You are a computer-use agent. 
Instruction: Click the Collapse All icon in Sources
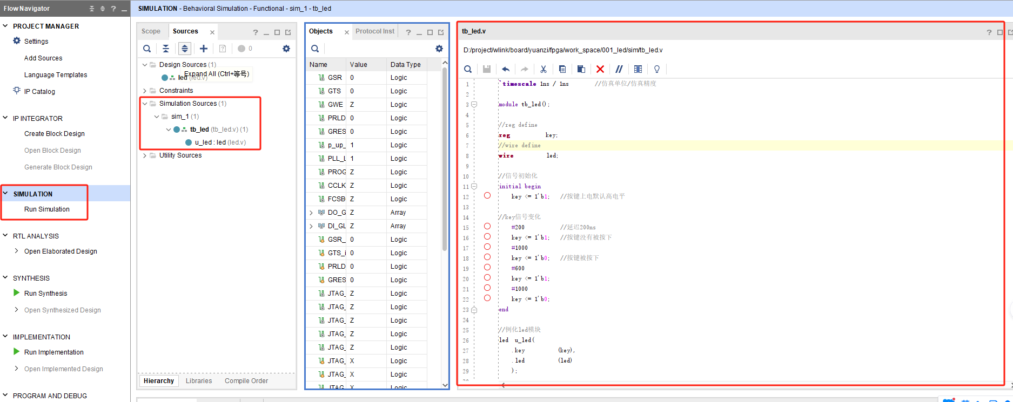coord(166,49)
